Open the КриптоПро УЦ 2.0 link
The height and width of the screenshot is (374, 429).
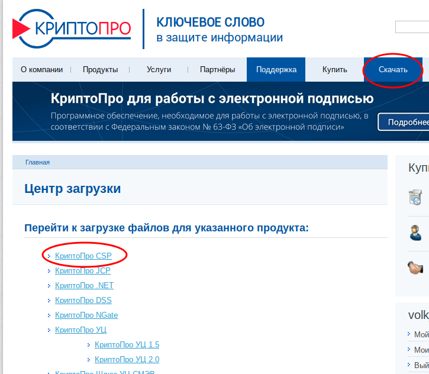click(x=127, y=359)
